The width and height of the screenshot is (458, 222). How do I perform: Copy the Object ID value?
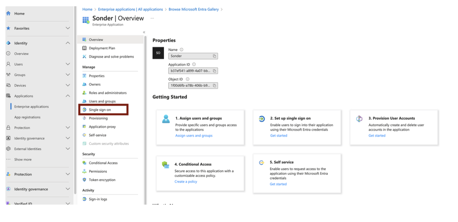pos(214,86)
